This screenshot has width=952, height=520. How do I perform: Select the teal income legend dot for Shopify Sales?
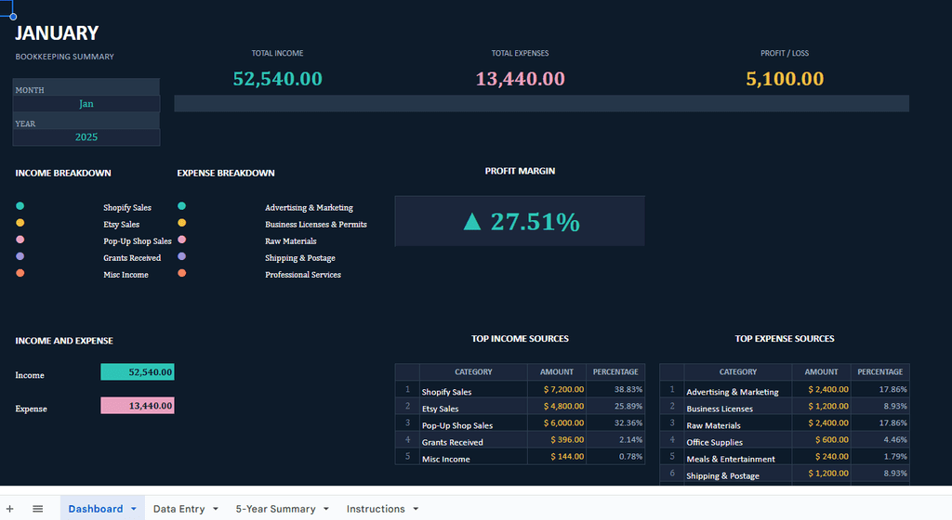click(x=20, y=207)
